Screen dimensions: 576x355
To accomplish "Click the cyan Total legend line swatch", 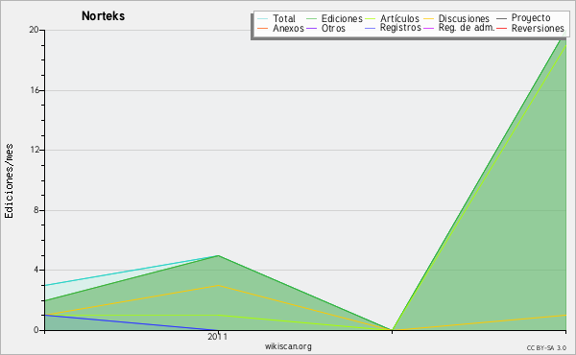I will pos(263,18).
